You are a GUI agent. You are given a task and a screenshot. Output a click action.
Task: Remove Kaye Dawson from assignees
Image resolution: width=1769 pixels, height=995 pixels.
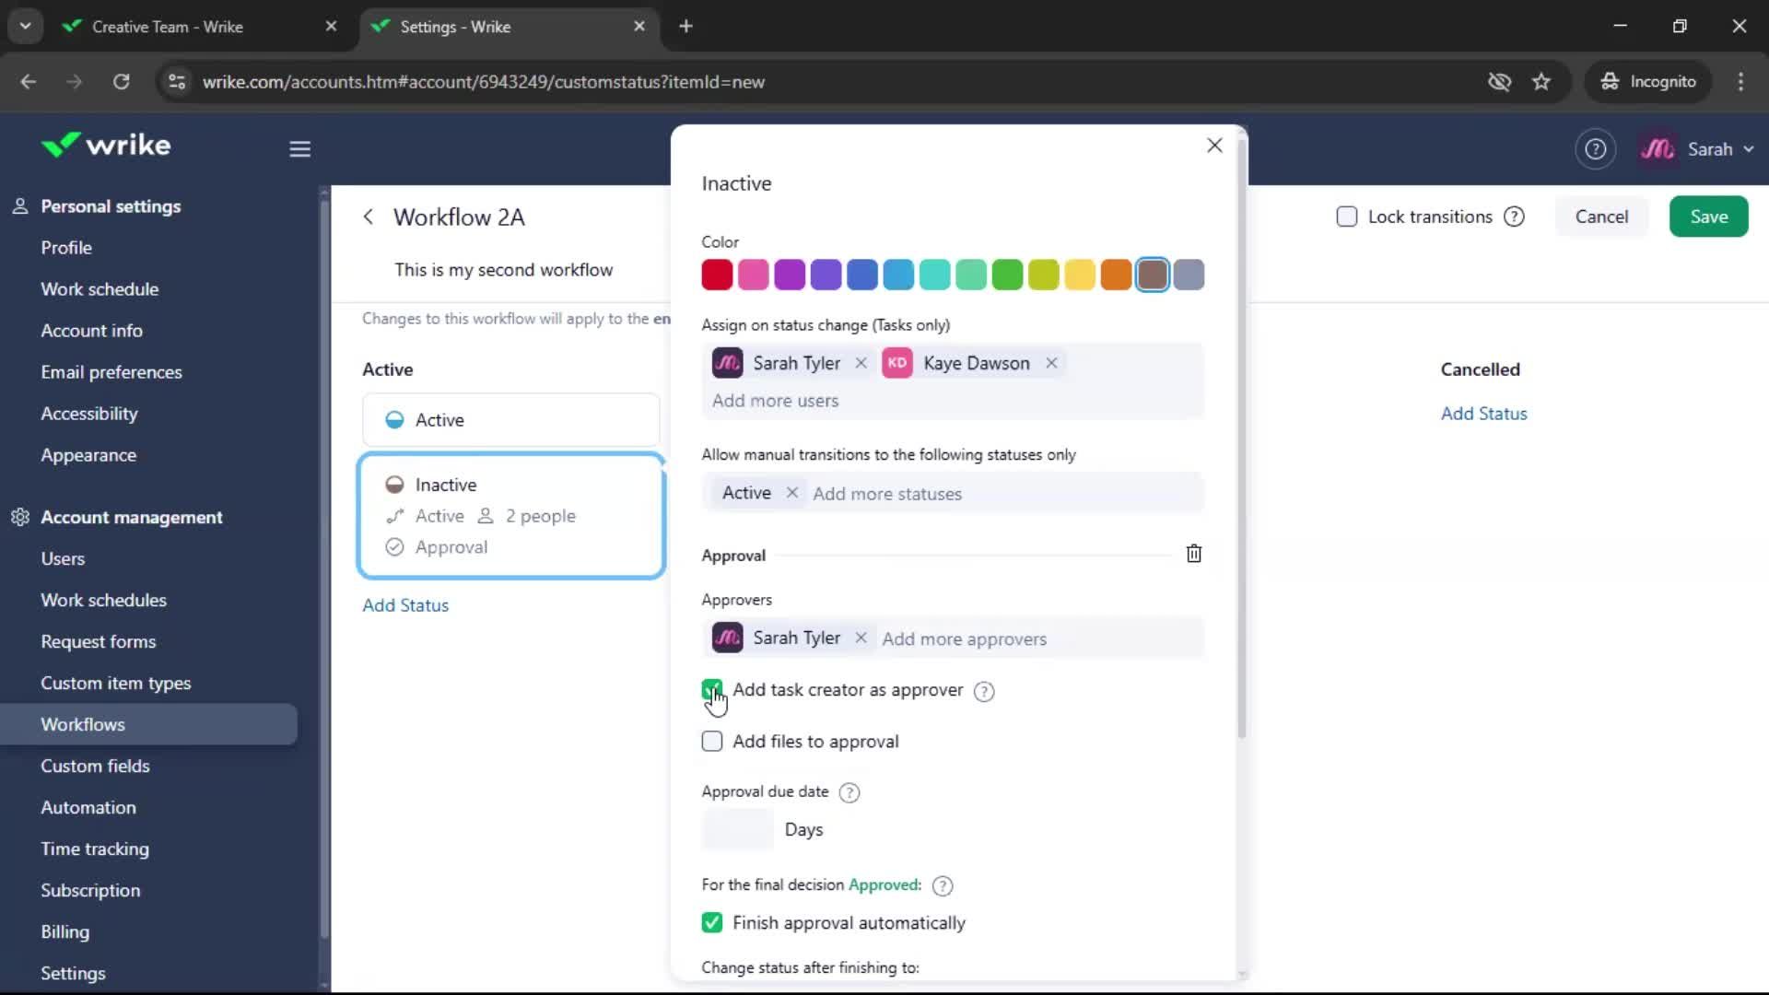(x=1051, y=363)
